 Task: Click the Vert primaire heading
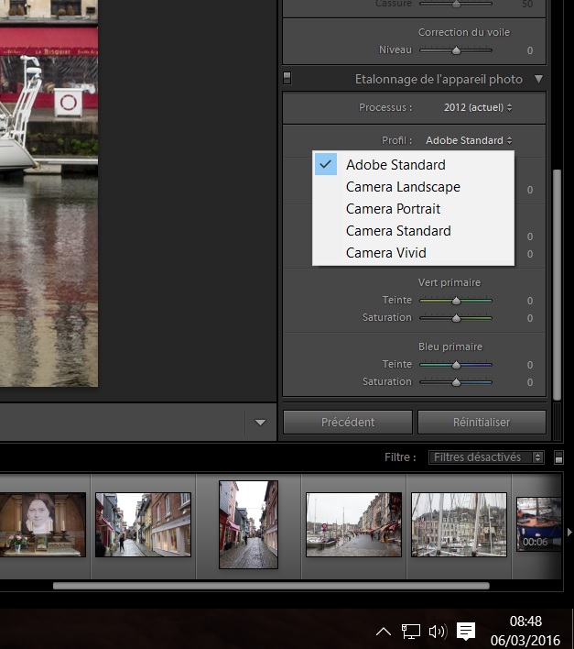coord(449,282)
